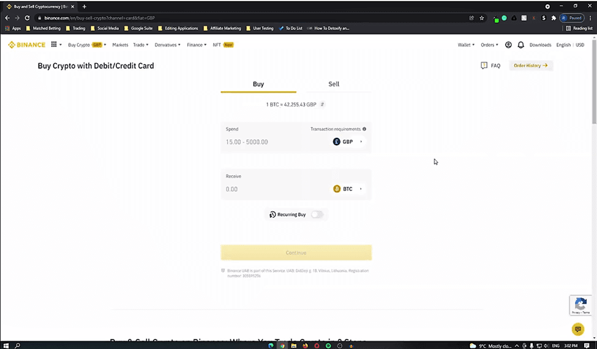The width and height of the screenshot is (597, 349).
Task: Share this page from the address bar
Action: point(471,18)
